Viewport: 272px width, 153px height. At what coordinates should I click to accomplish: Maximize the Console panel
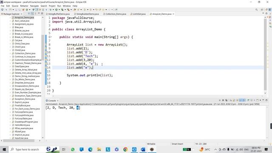266,100
